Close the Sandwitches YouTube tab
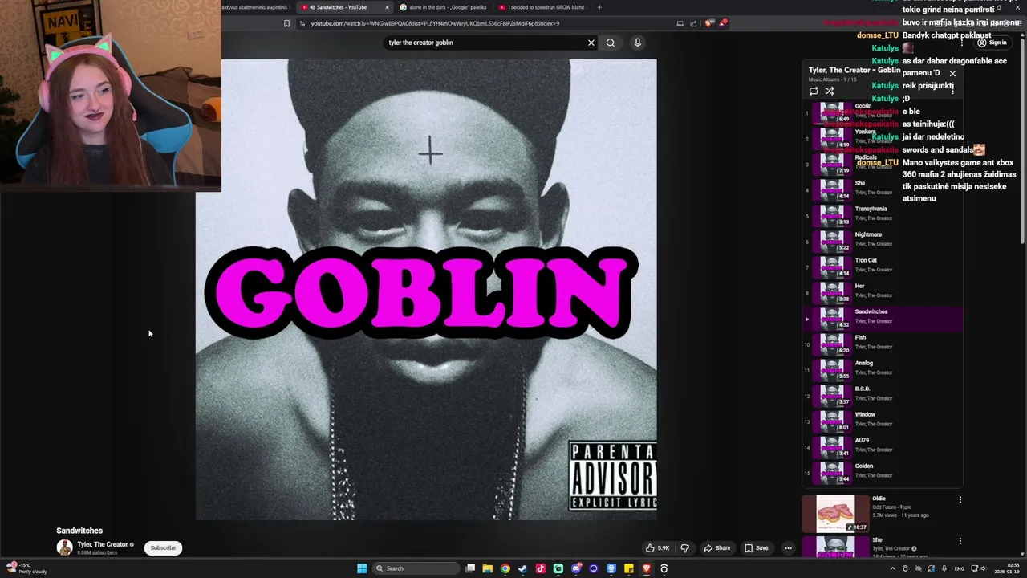The width and height of the screenshot is (1027, 578). click(387, 7)
